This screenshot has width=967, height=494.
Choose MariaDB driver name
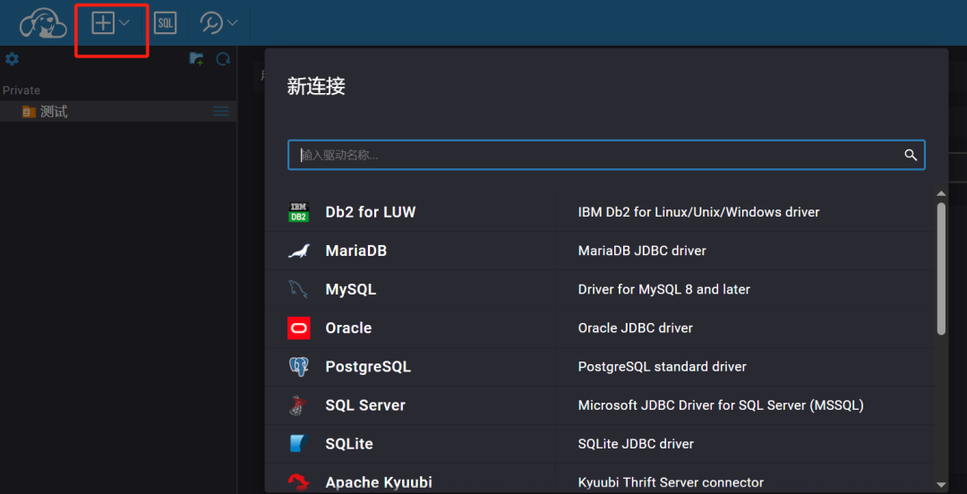point(355,251)
